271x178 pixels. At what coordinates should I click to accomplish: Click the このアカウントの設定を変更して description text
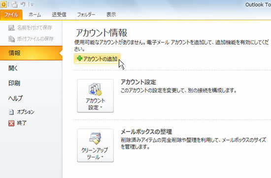click(x=178, y=90)
